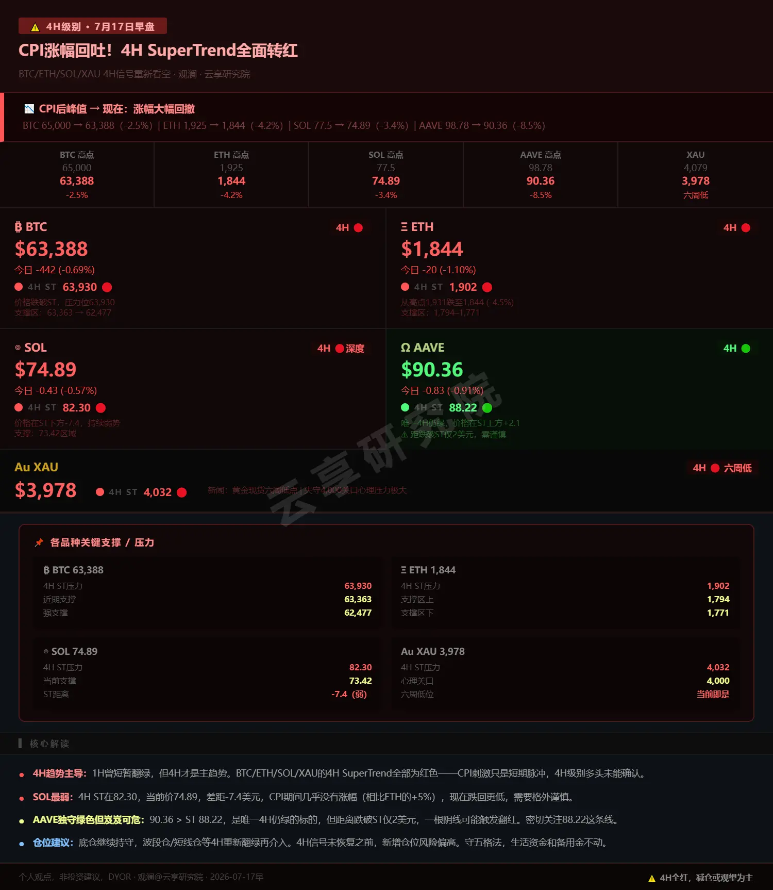Click the Au symbol in the XAU row

click(22, 467)
